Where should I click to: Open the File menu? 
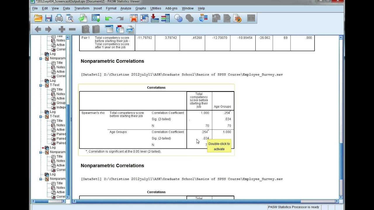click(35, 8)
